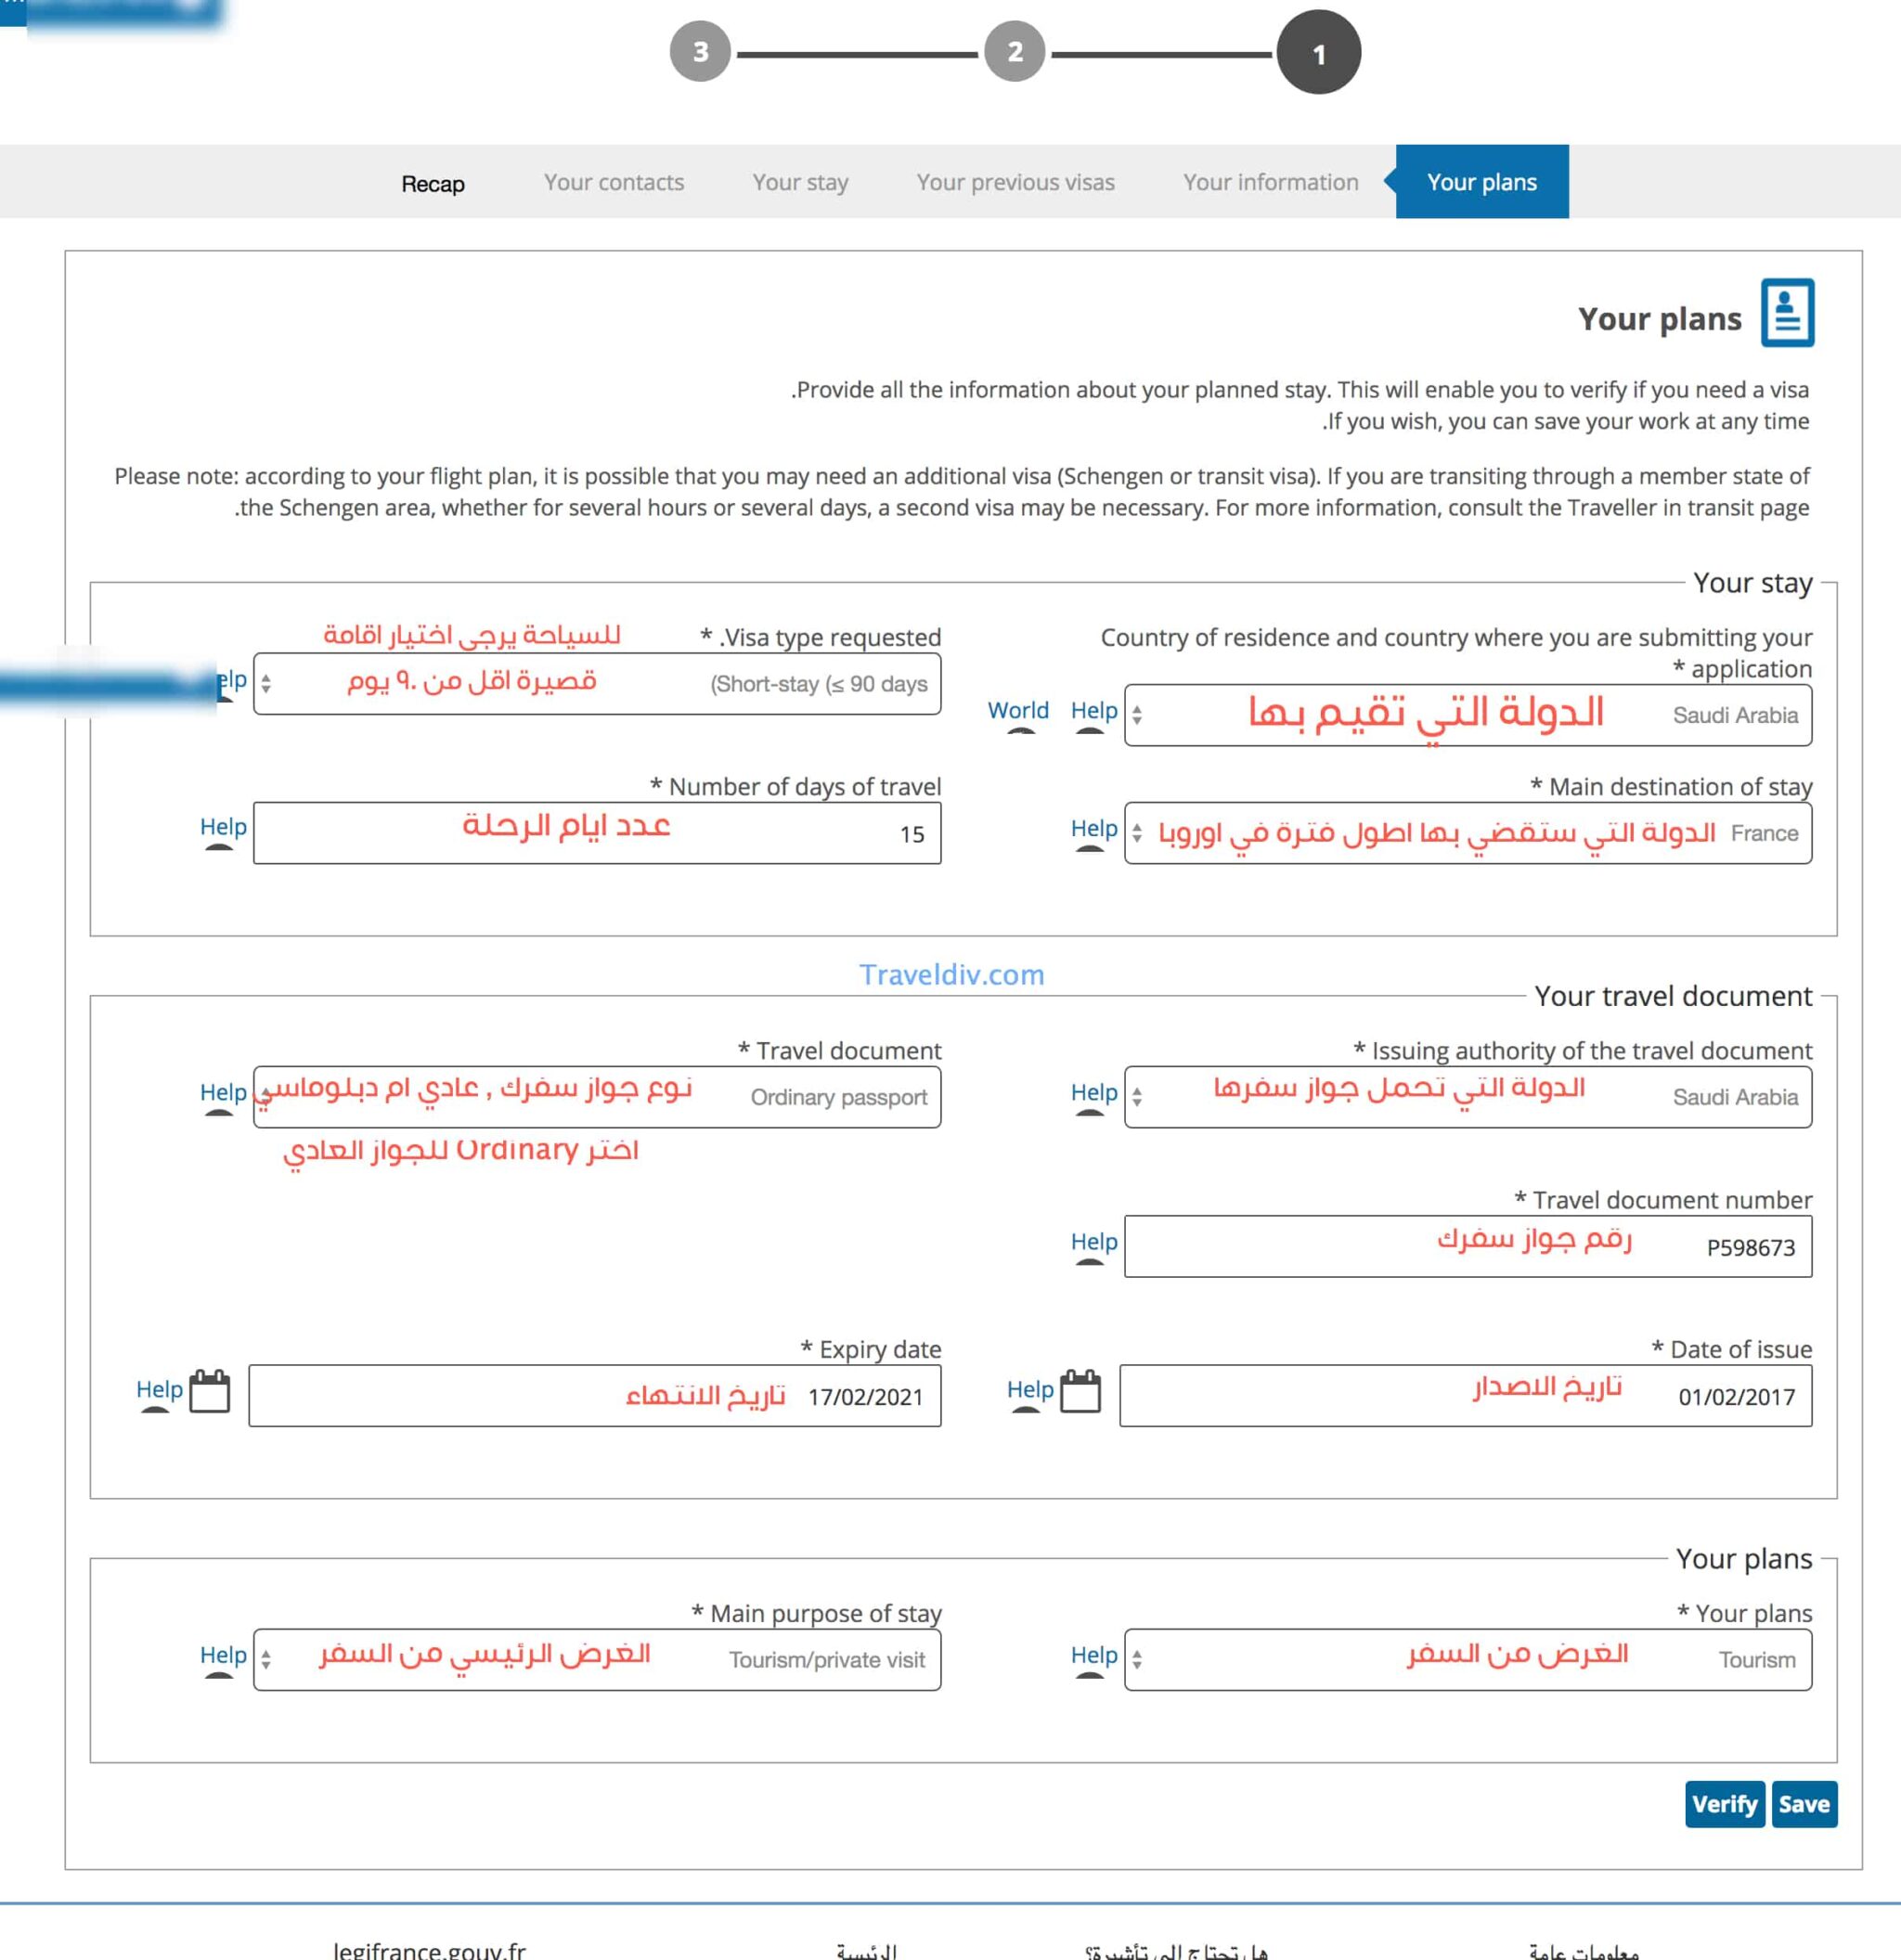Screen dimensions: 1901x1960
Task: Click the Verify button
Action: pos(1725,1804)
